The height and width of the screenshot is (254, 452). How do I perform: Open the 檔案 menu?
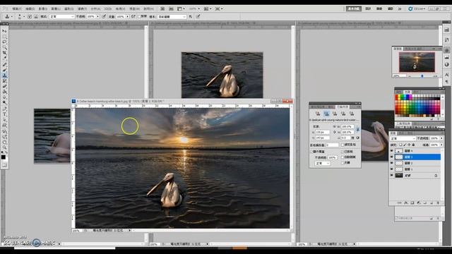pos(17,8)
